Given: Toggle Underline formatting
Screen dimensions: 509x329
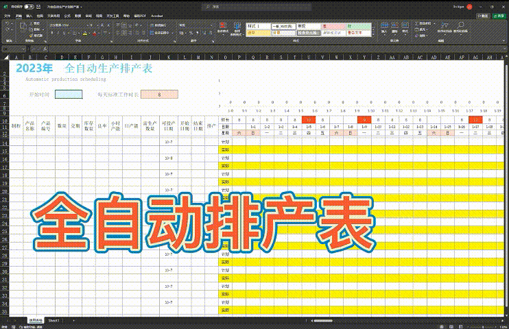Looking at the screenshot, I should pos(64,33).
